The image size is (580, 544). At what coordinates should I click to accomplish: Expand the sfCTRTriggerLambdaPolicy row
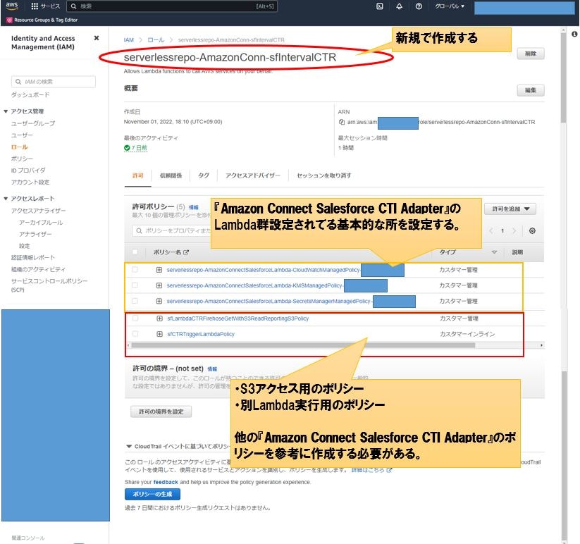[159, 334]
